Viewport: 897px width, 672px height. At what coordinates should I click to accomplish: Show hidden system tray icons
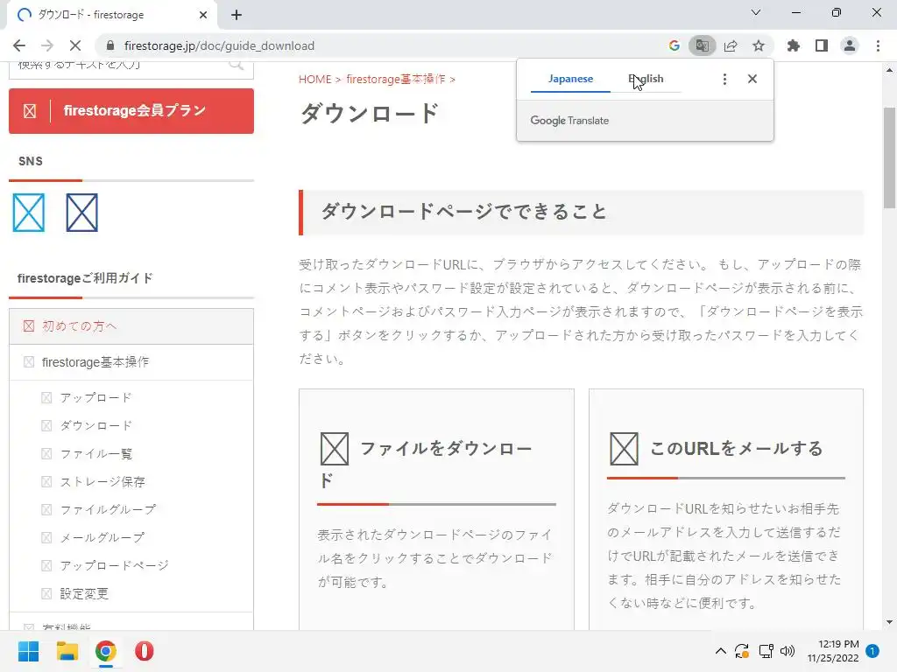click(721, 651)
